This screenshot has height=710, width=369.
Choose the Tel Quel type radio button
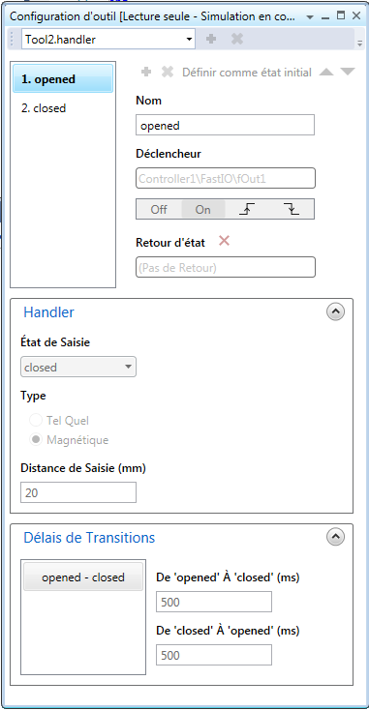[x=36, y=421]
